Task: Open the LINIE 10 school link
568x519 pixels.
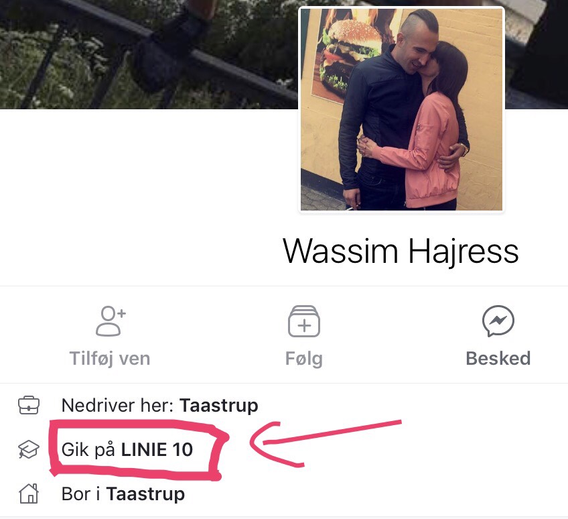Action: pos(157,450)
